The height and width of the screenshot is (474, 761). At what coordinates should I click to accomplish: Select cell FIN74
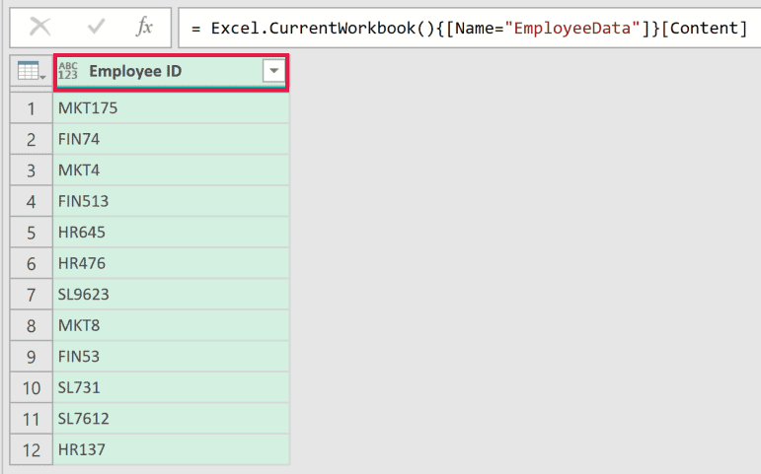[172, 139]
